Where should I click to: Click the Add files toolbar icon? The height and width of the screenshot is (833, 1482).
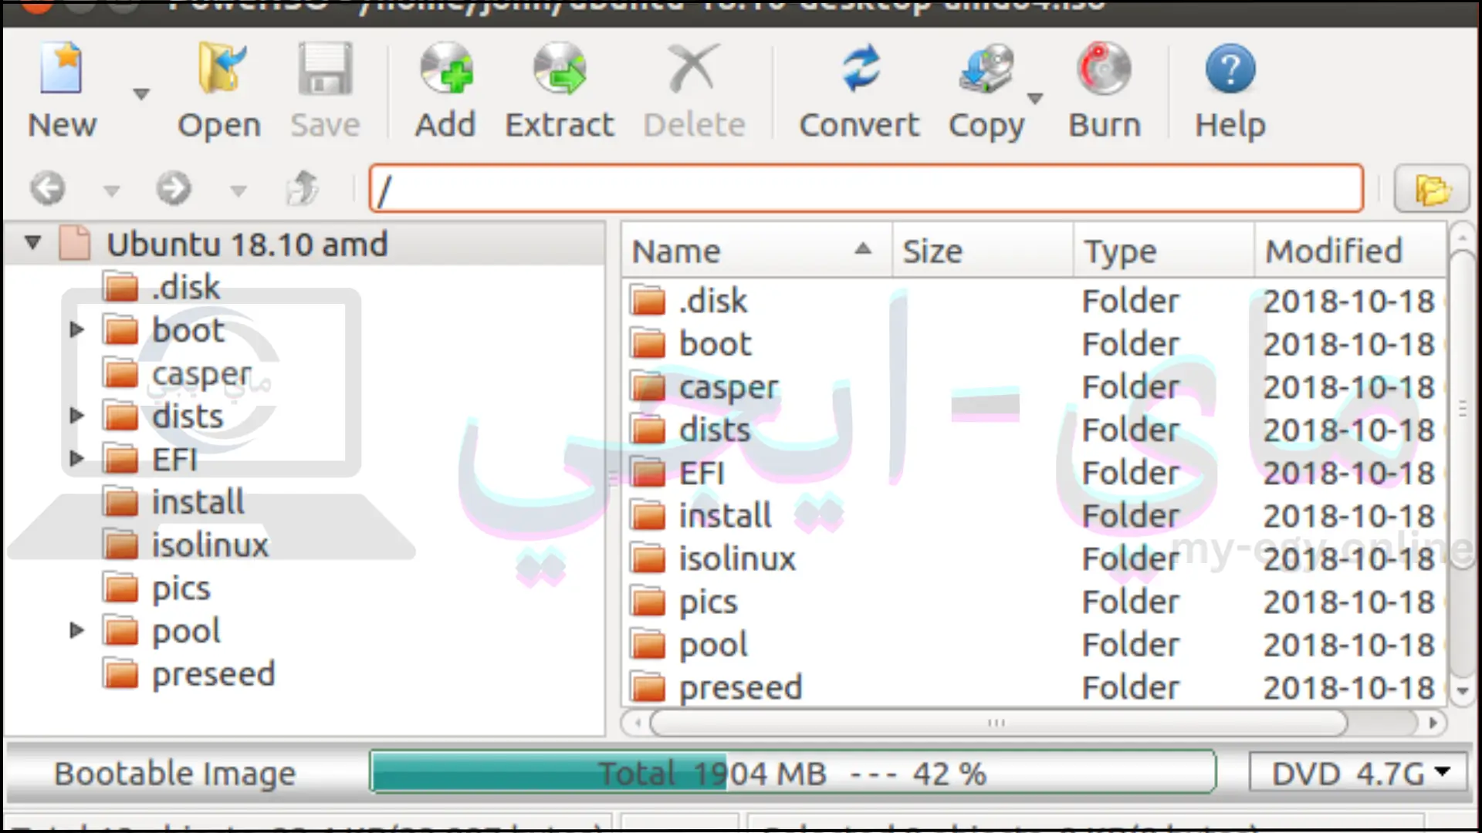point(445,69)
